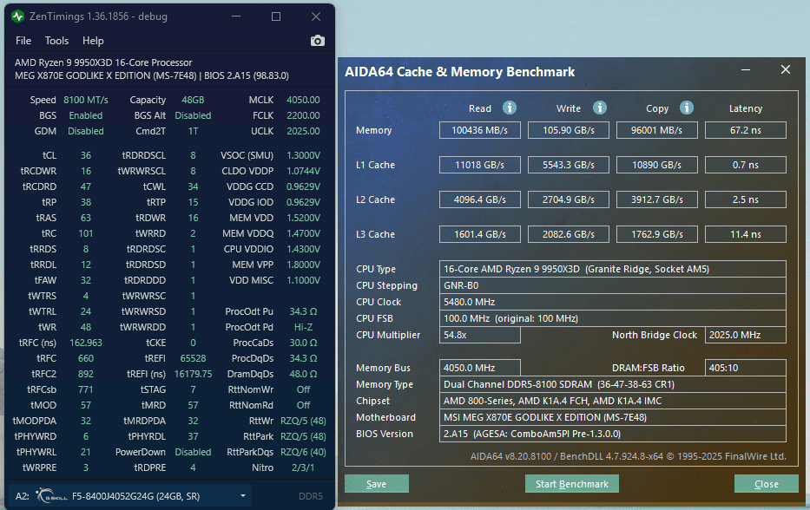This screenshot has width=810, height=510.
Task: Click the CPU FSB field 100.0 MHz
Action: point(613,318)
